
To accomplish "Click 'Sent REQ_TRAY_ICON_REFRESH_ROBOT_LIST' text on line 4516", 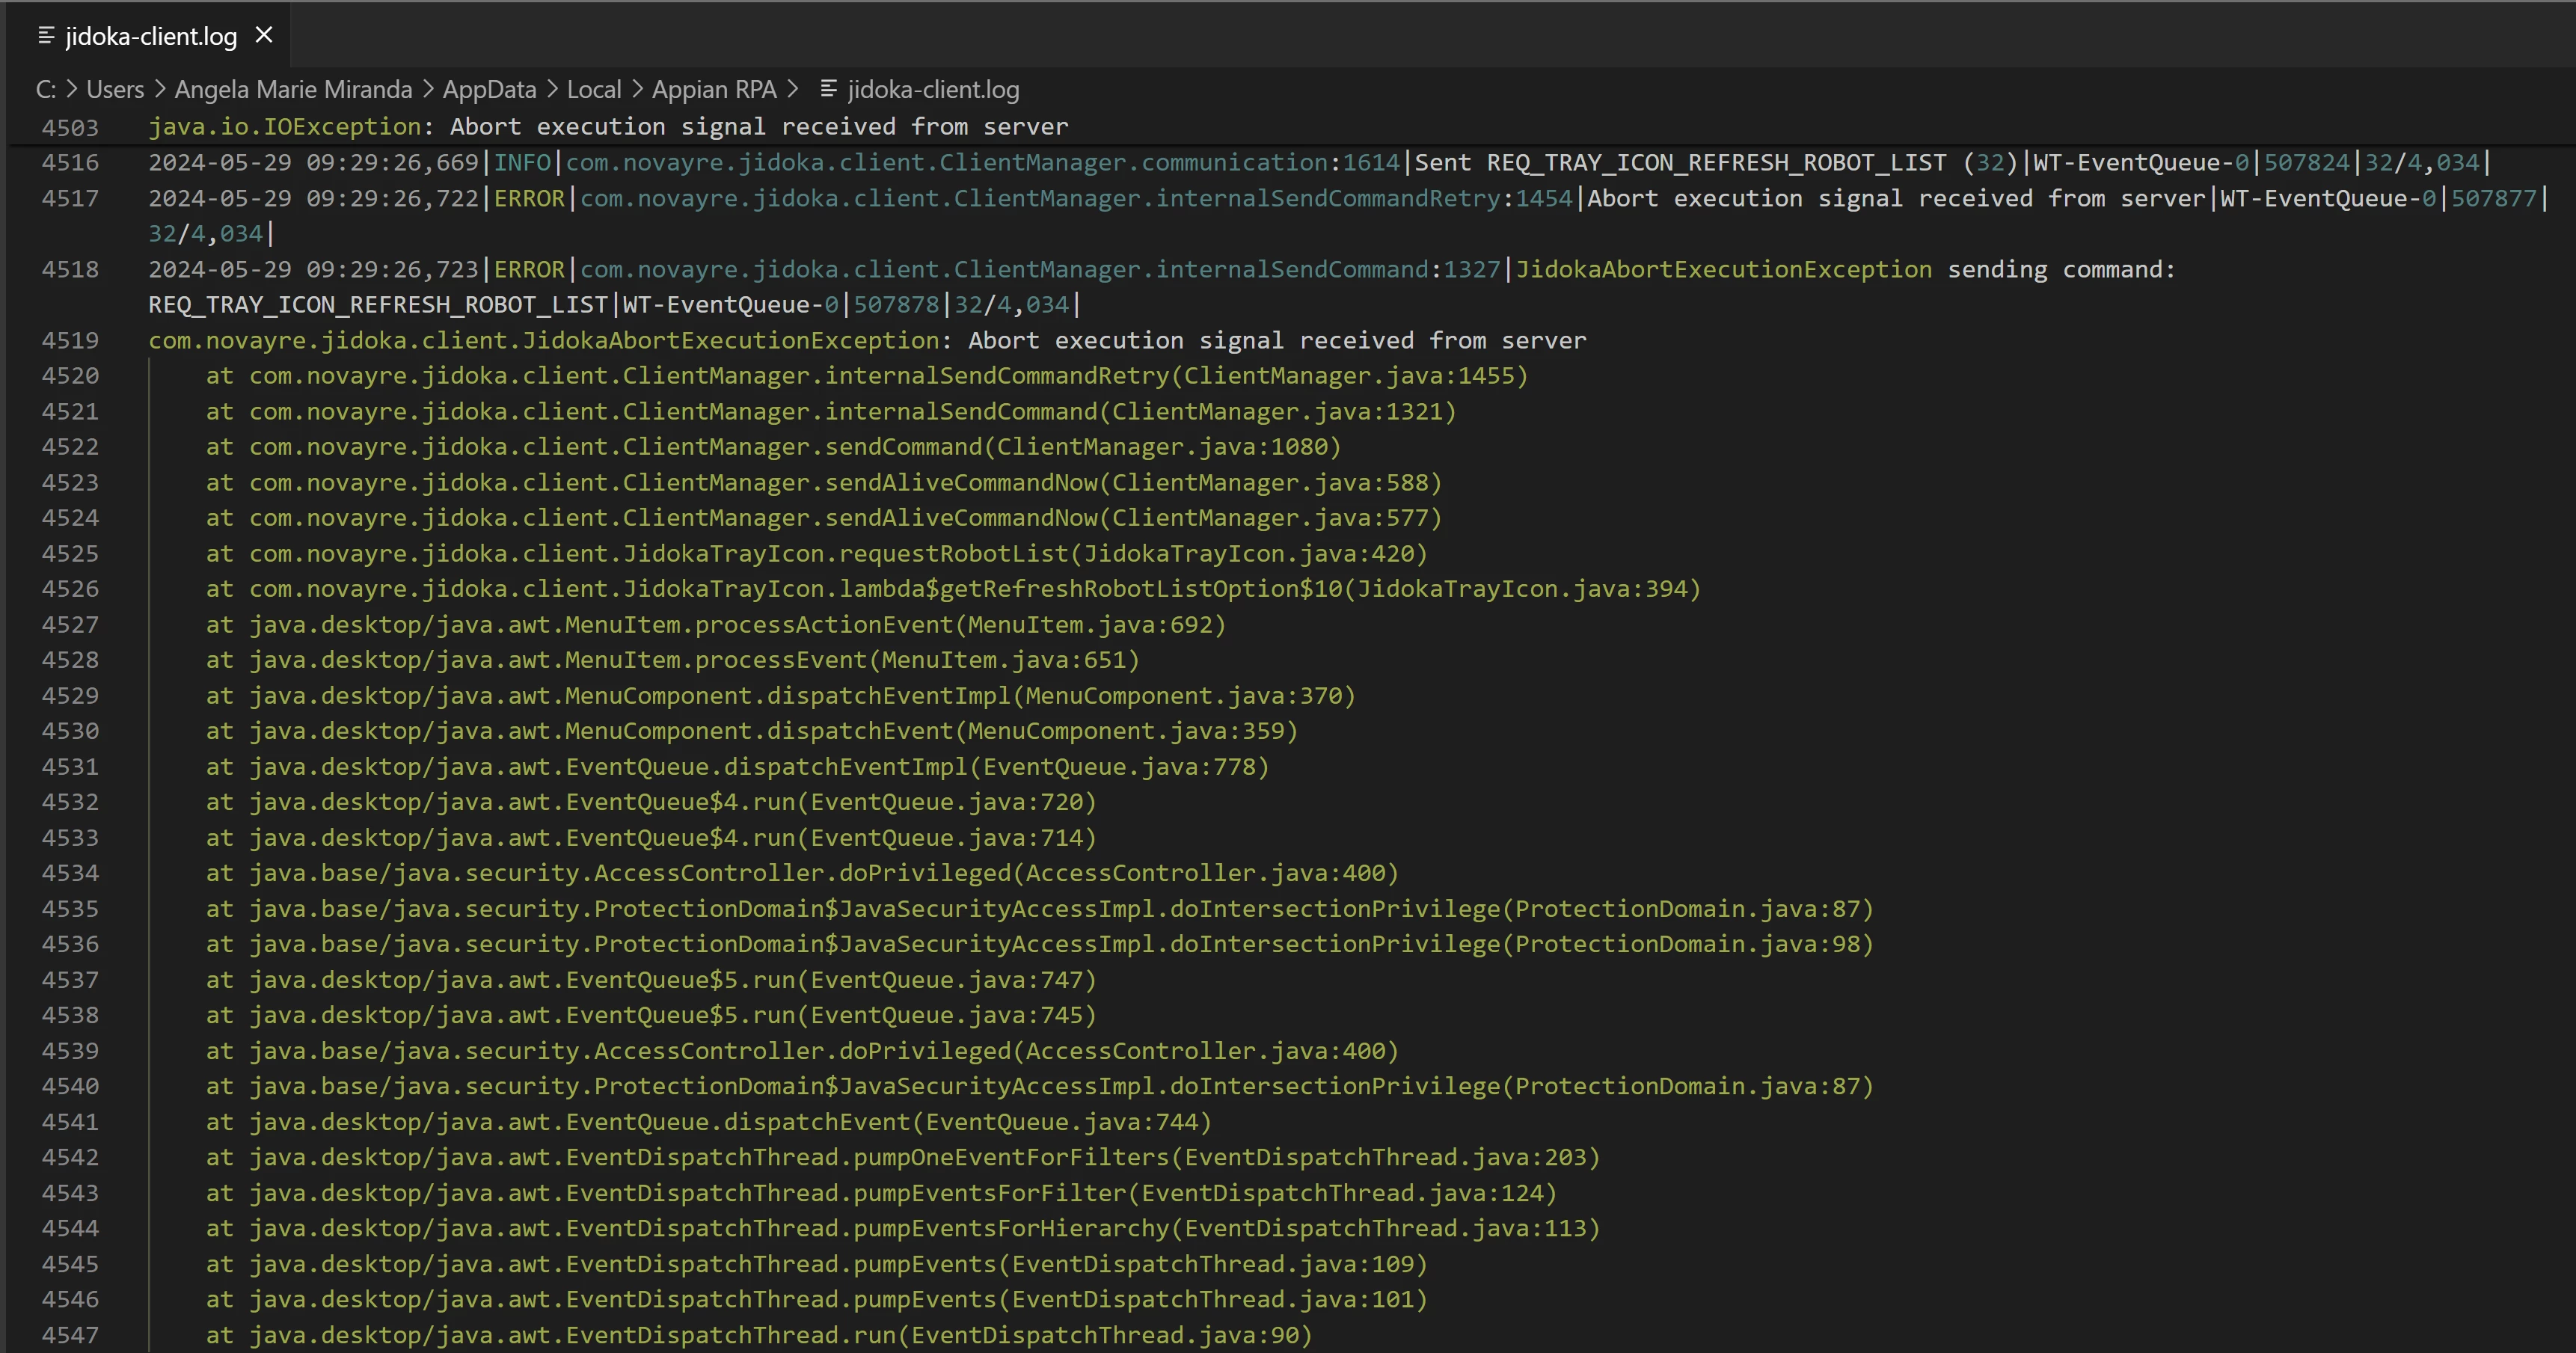I will (1680, 162).
